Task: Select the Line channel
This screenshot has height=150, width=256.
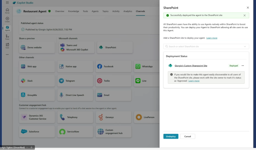Action: 146,81
